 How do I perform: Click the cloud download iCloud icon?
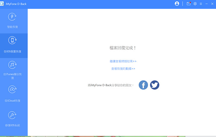coord(12,89)
